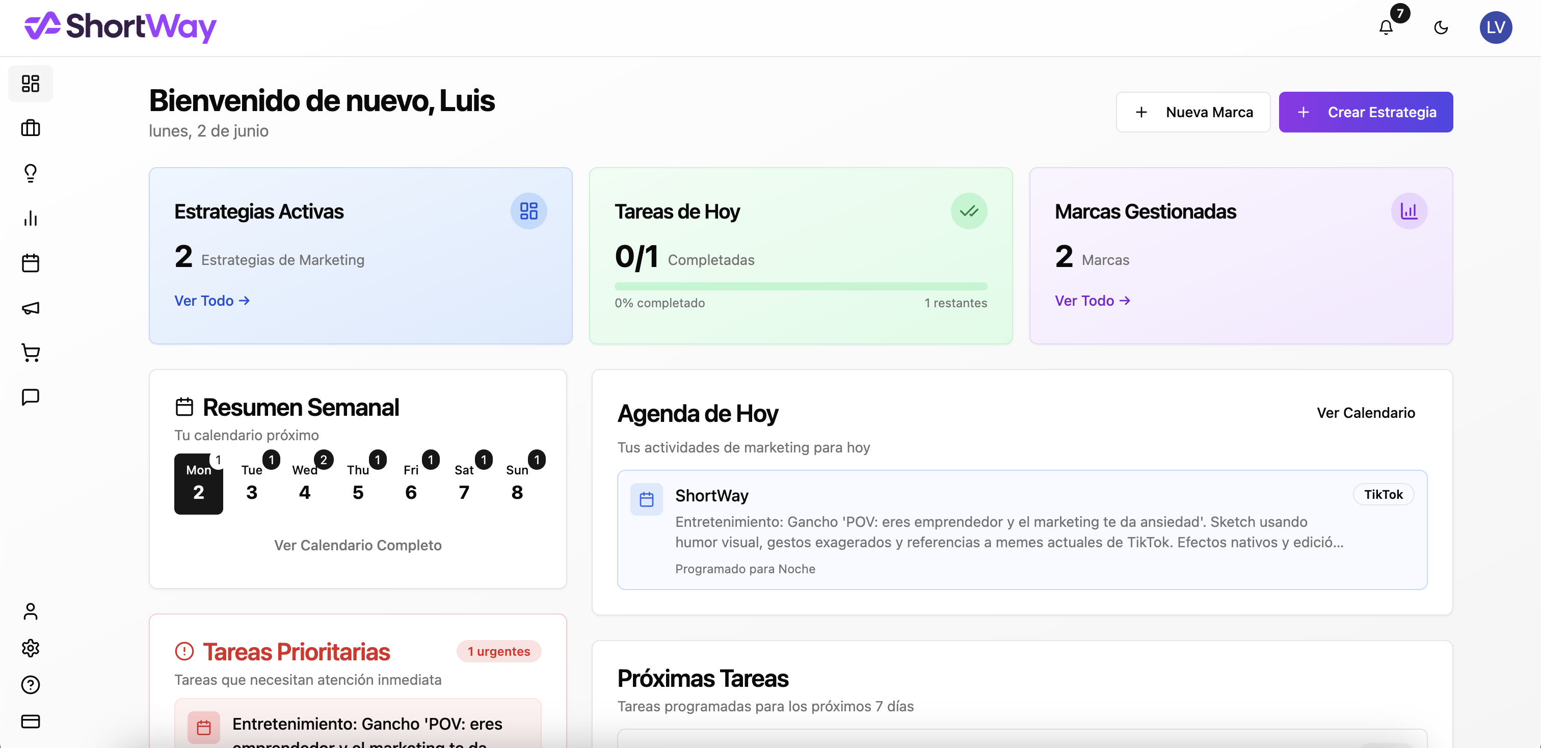Open notifications bell with 7 badge

coord(1386,27)
